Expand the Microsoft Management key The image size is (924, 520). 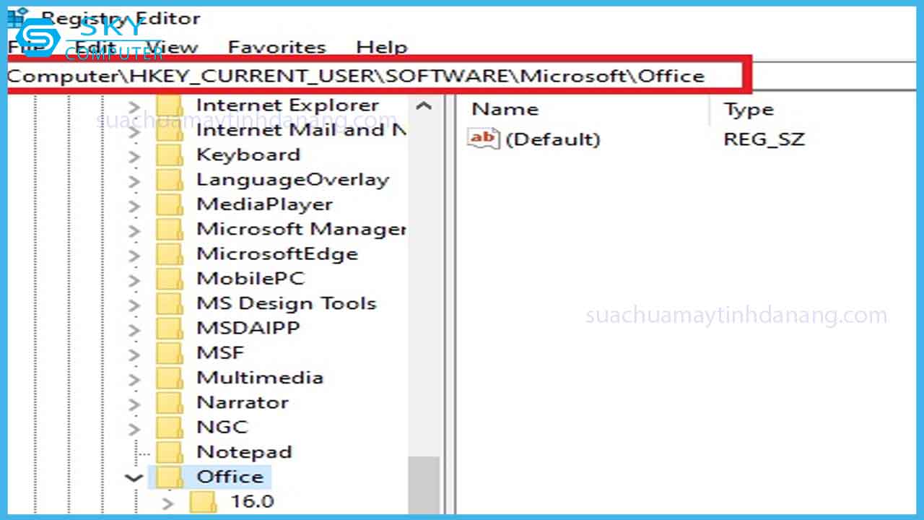[x=134, y=230]
